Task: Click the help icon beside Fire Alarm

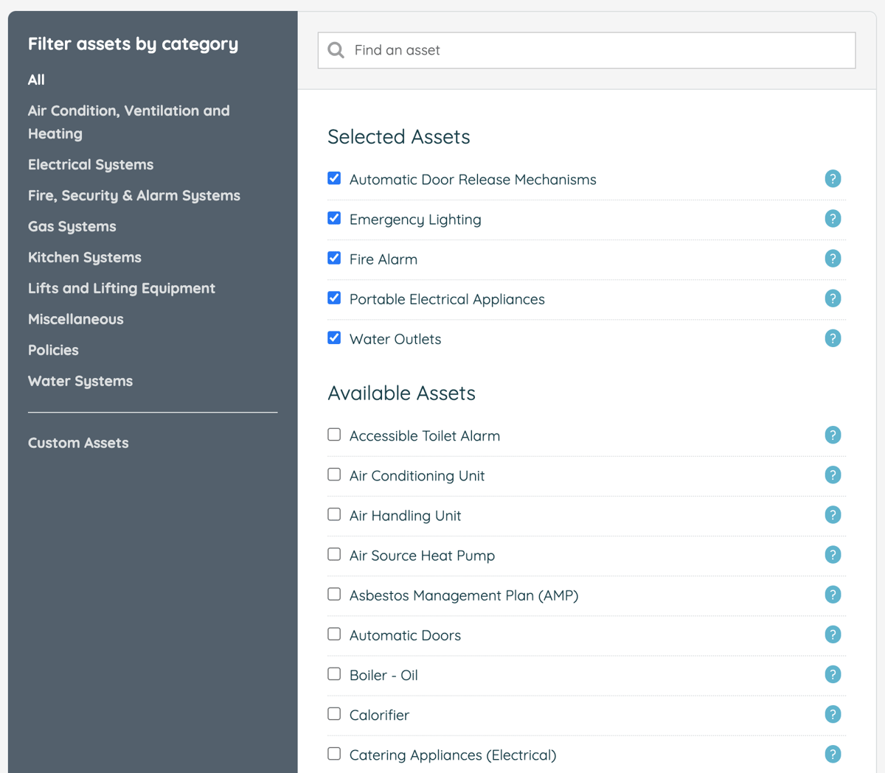Action: click(833, 259)
